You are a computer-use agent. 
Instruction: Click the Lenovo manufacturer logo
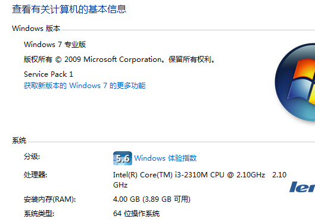point(302,187)
